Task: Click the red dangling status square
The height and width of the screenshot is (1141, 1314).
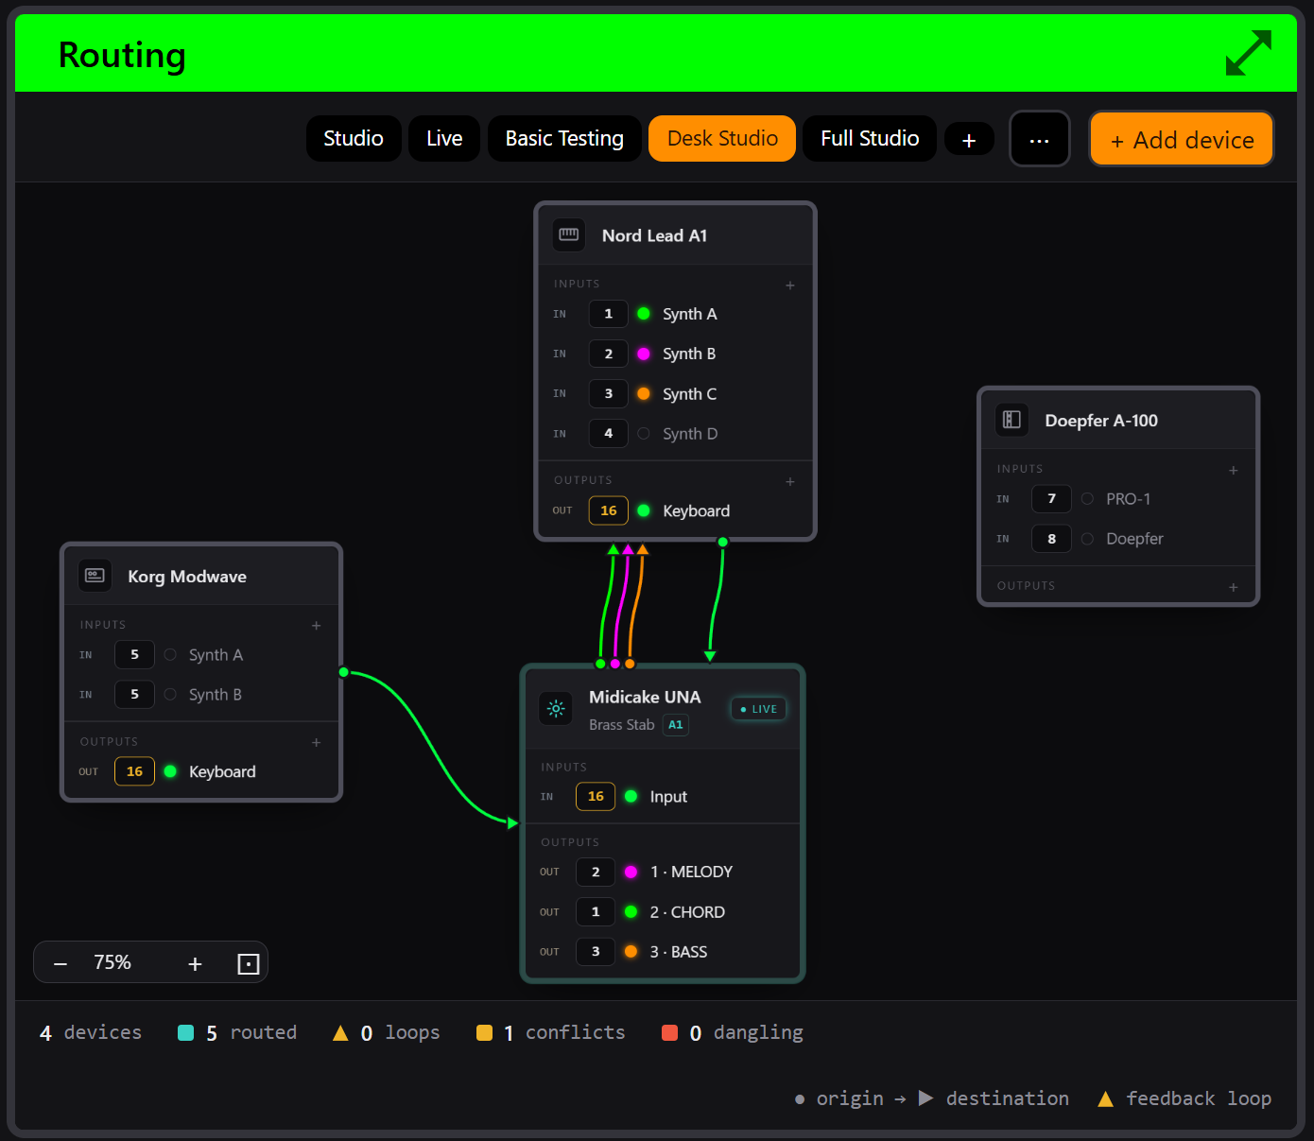Action: pyautogui.click(x=669, y=1032)
